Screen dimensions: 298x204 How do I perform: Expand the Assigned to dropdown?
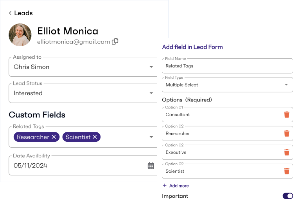point(151,67)
